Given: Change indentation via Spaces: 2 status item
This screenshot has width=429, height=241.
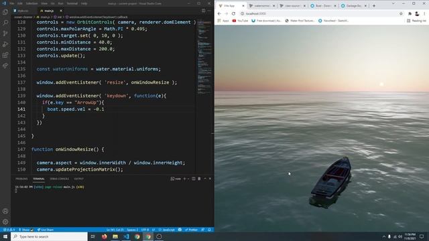Looking at the screenshot, I should 133,230.
